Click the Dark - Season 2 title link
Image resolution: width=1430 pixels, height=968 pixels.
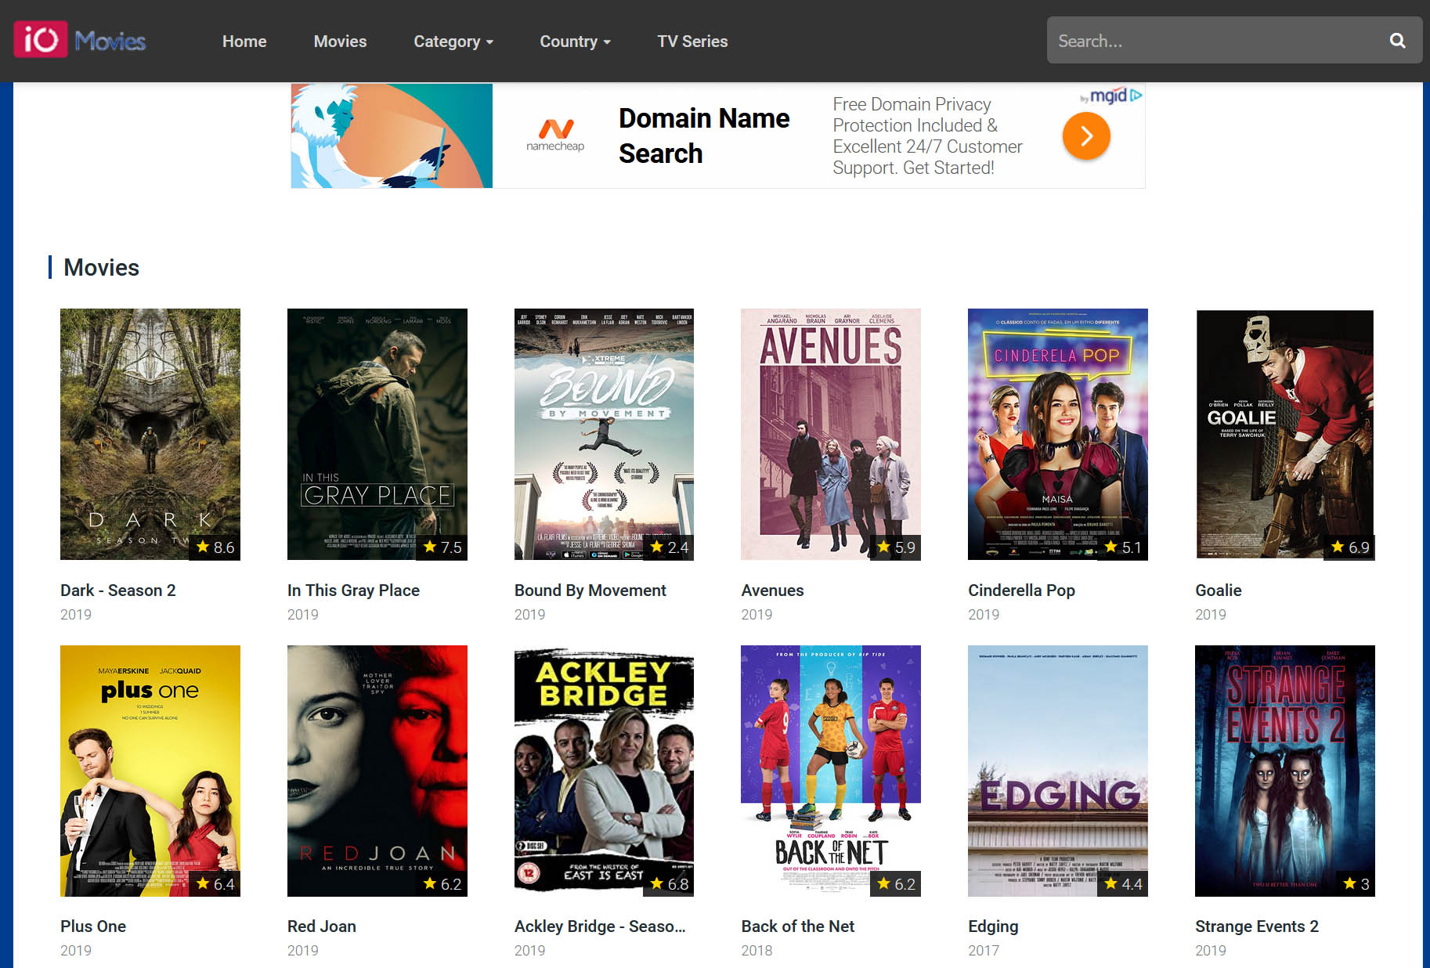pos(118,591)
